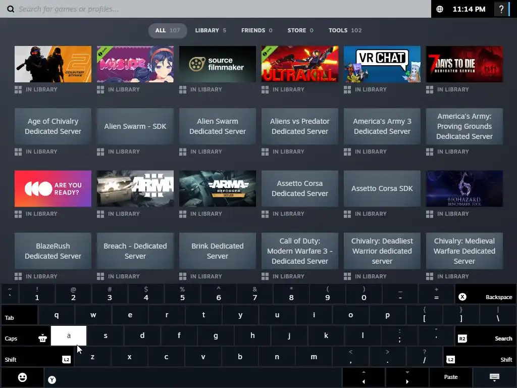Tap the 'q' key
This screenshot has height=388, width=517.
(57, 315)
